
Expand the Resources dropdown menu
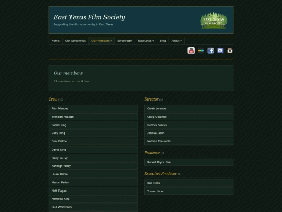146,41
